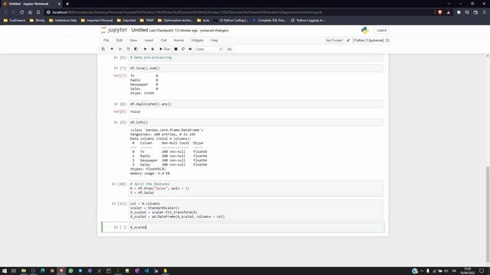Copy the selected cells
The width and height of the screenshot is (490, 275).
tap(128, 49)
